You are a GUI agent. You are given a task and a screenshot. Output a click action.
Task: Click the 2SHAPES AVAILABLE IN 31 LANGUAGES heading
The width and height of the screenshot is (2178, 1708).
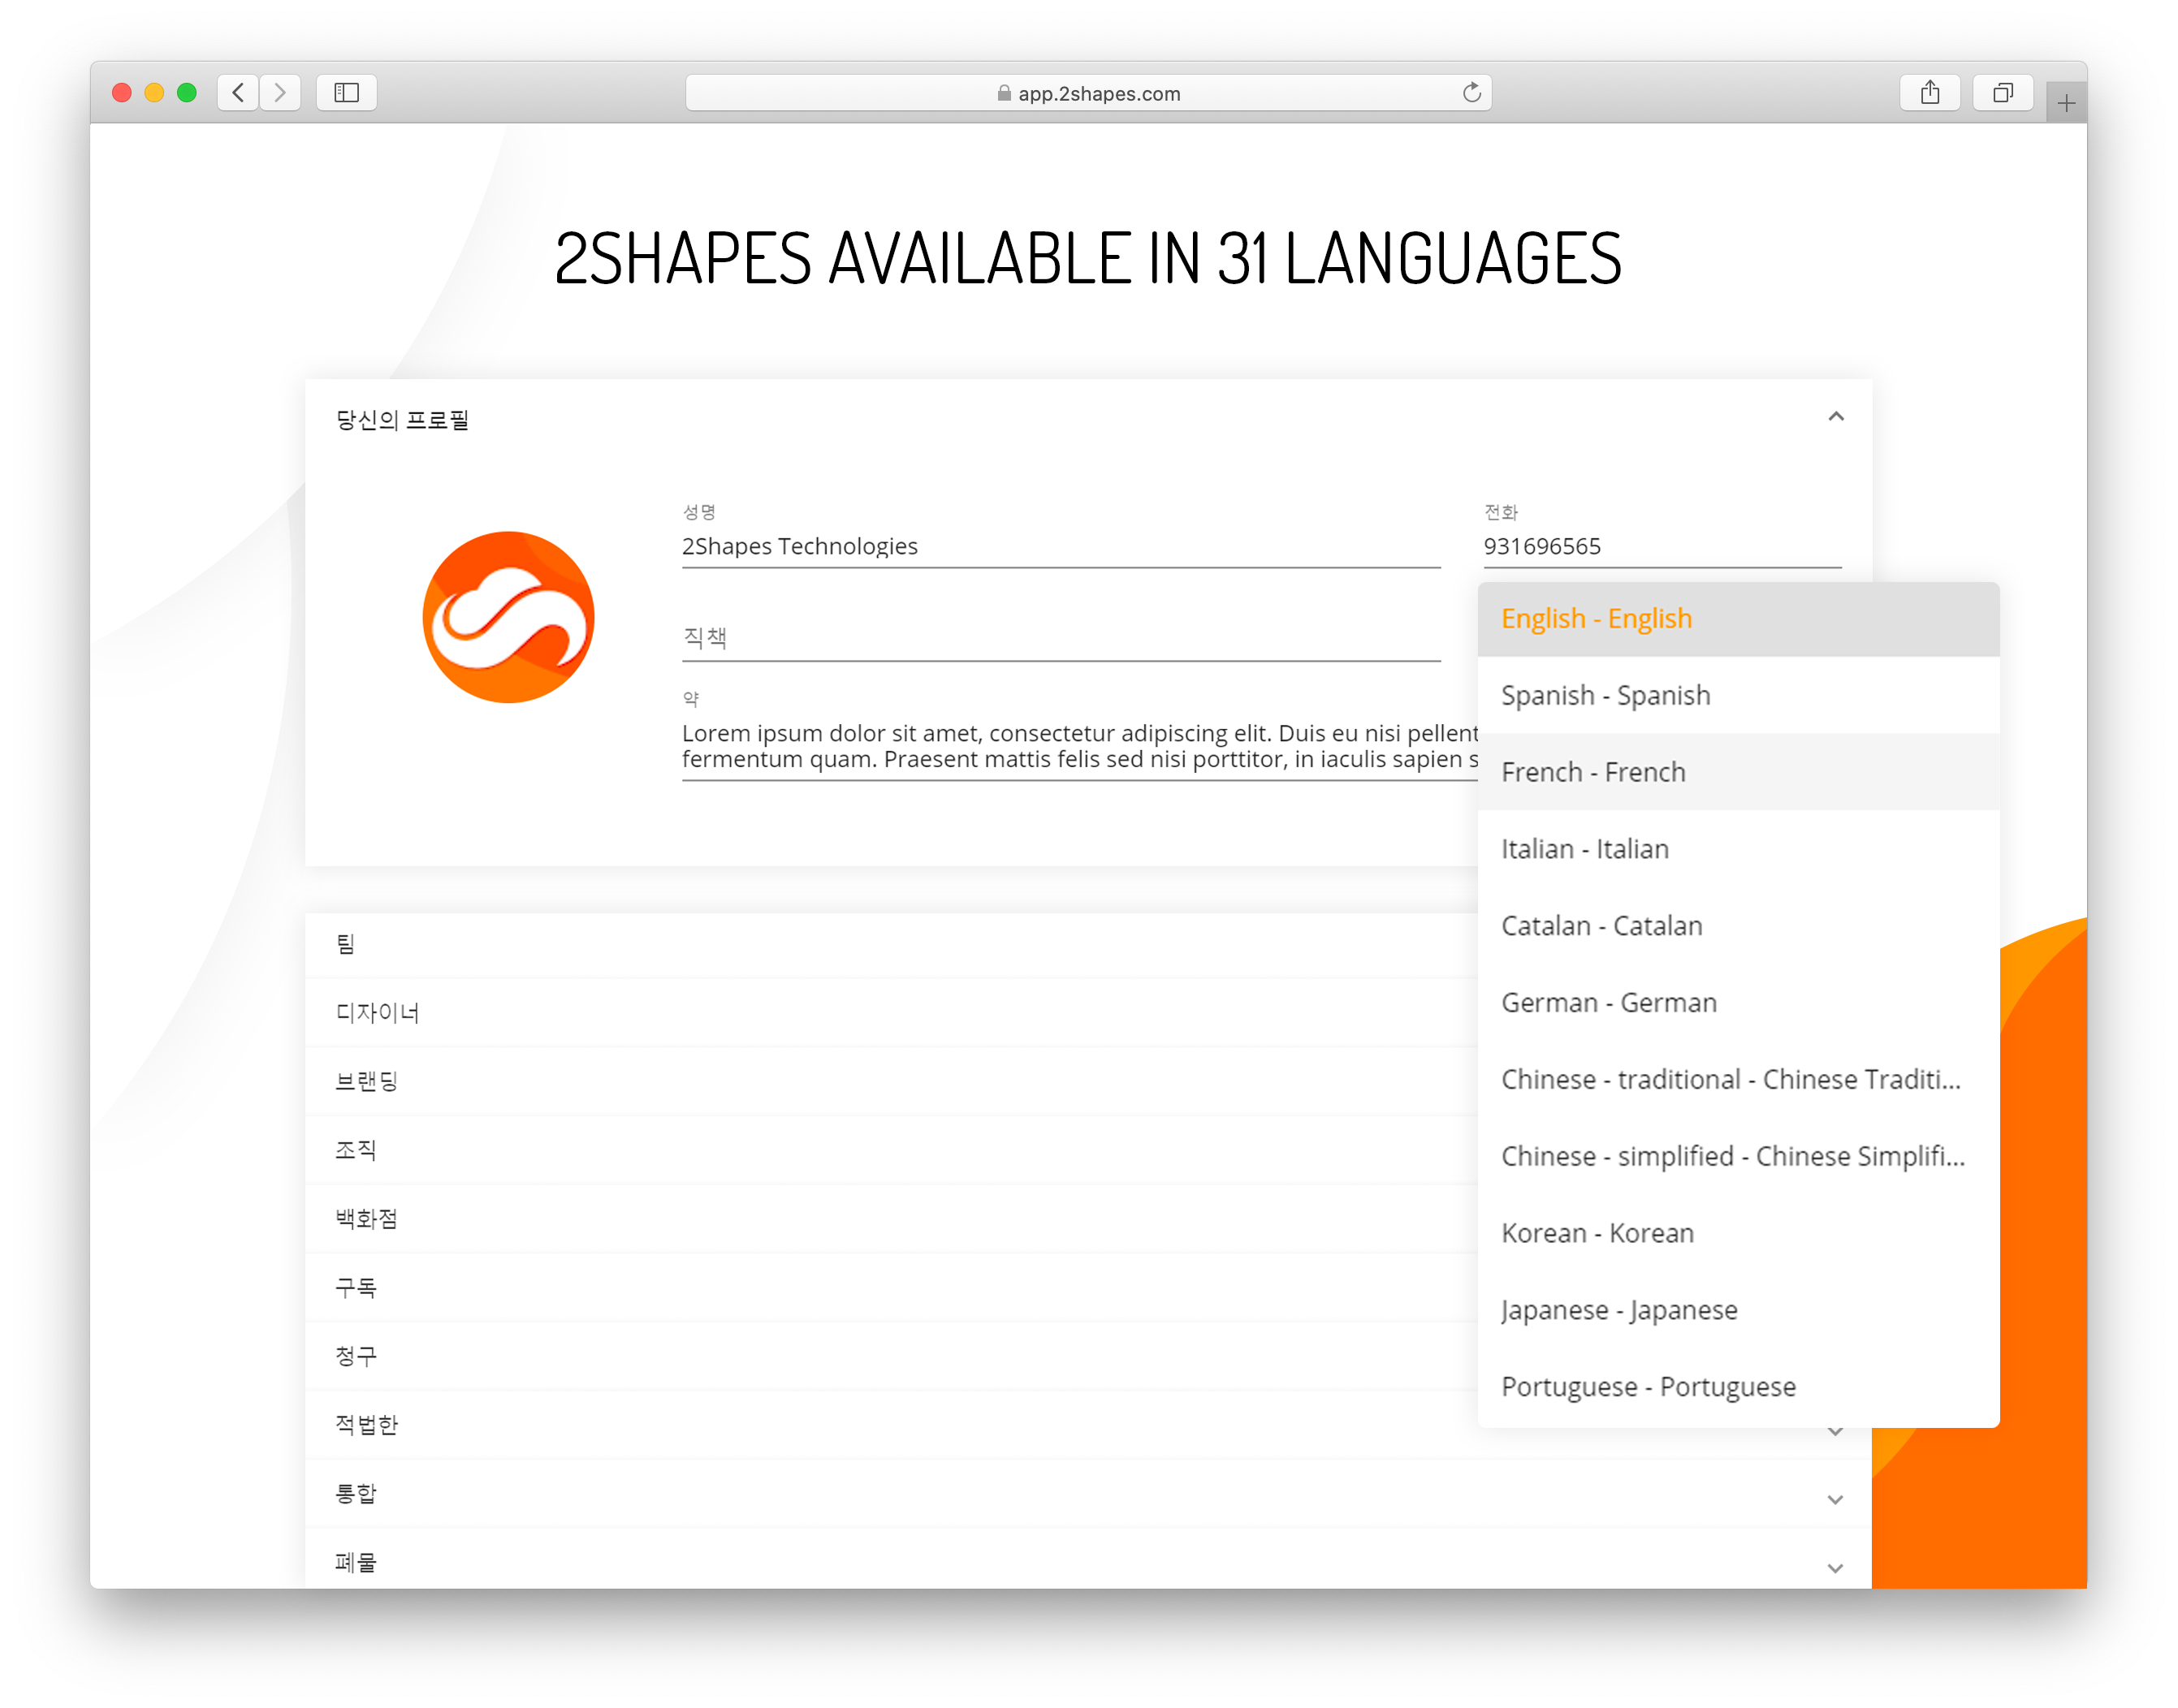(1087, 258)
